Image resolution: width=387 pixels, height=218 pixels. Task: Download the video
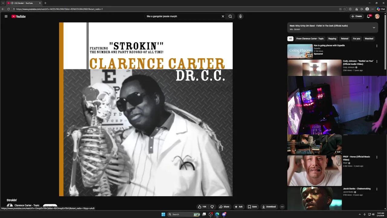(x=269, y=207)
